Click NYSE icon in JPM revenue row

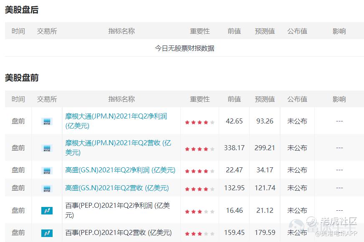point(47,148)
